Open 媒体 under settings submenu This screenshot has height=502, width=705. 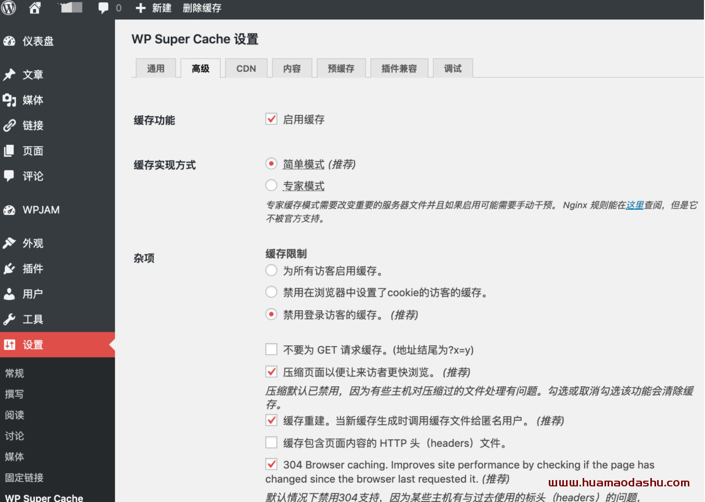coord(15,457)
